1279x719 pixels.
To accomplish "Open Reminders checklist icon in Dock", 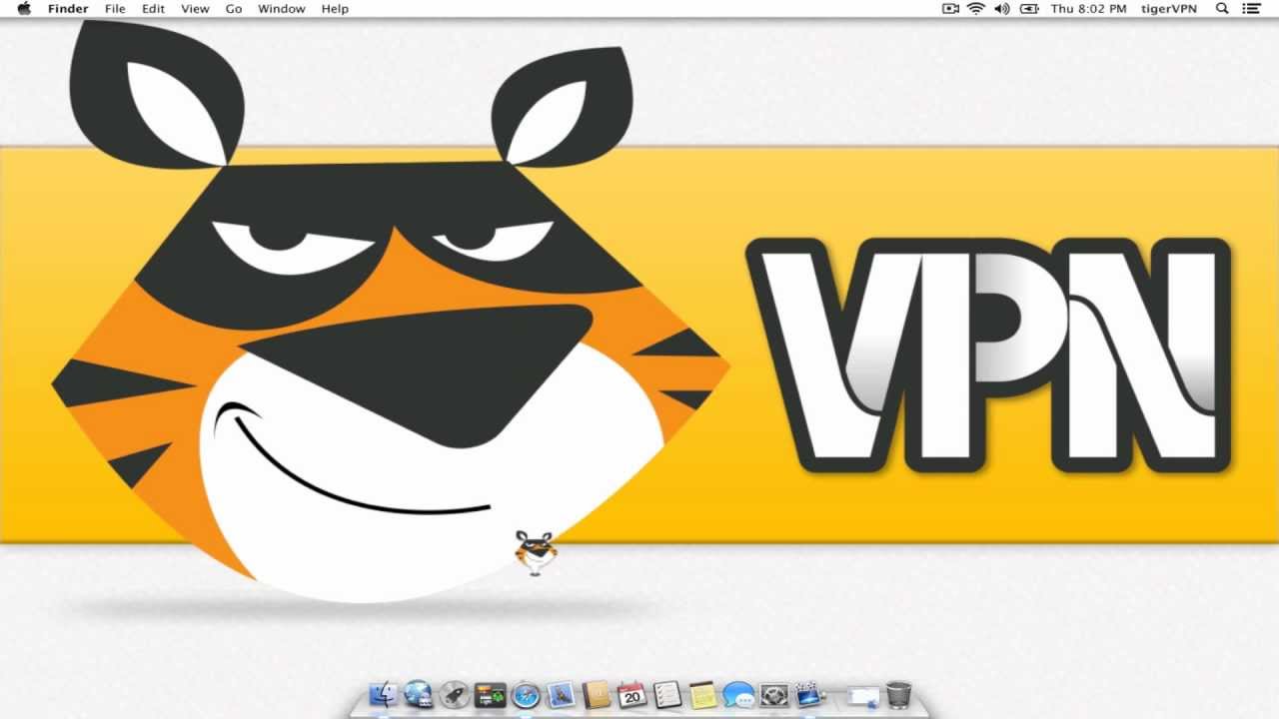I will (667, 695).
